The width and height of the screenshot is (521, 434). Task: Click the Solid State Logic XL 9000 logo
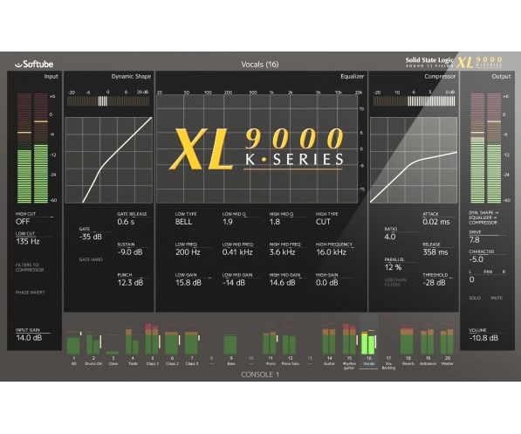click(454, 62)
